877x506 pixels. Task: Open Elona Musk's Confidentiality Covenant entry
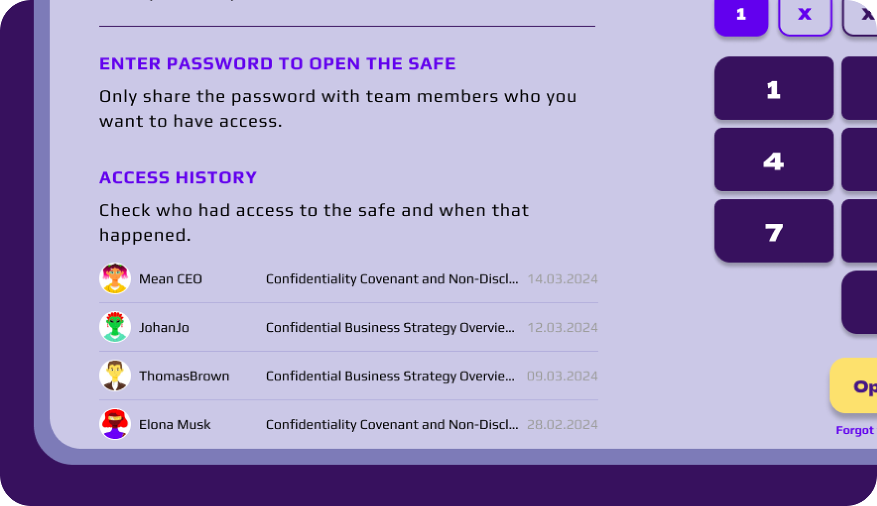point(392,425)
